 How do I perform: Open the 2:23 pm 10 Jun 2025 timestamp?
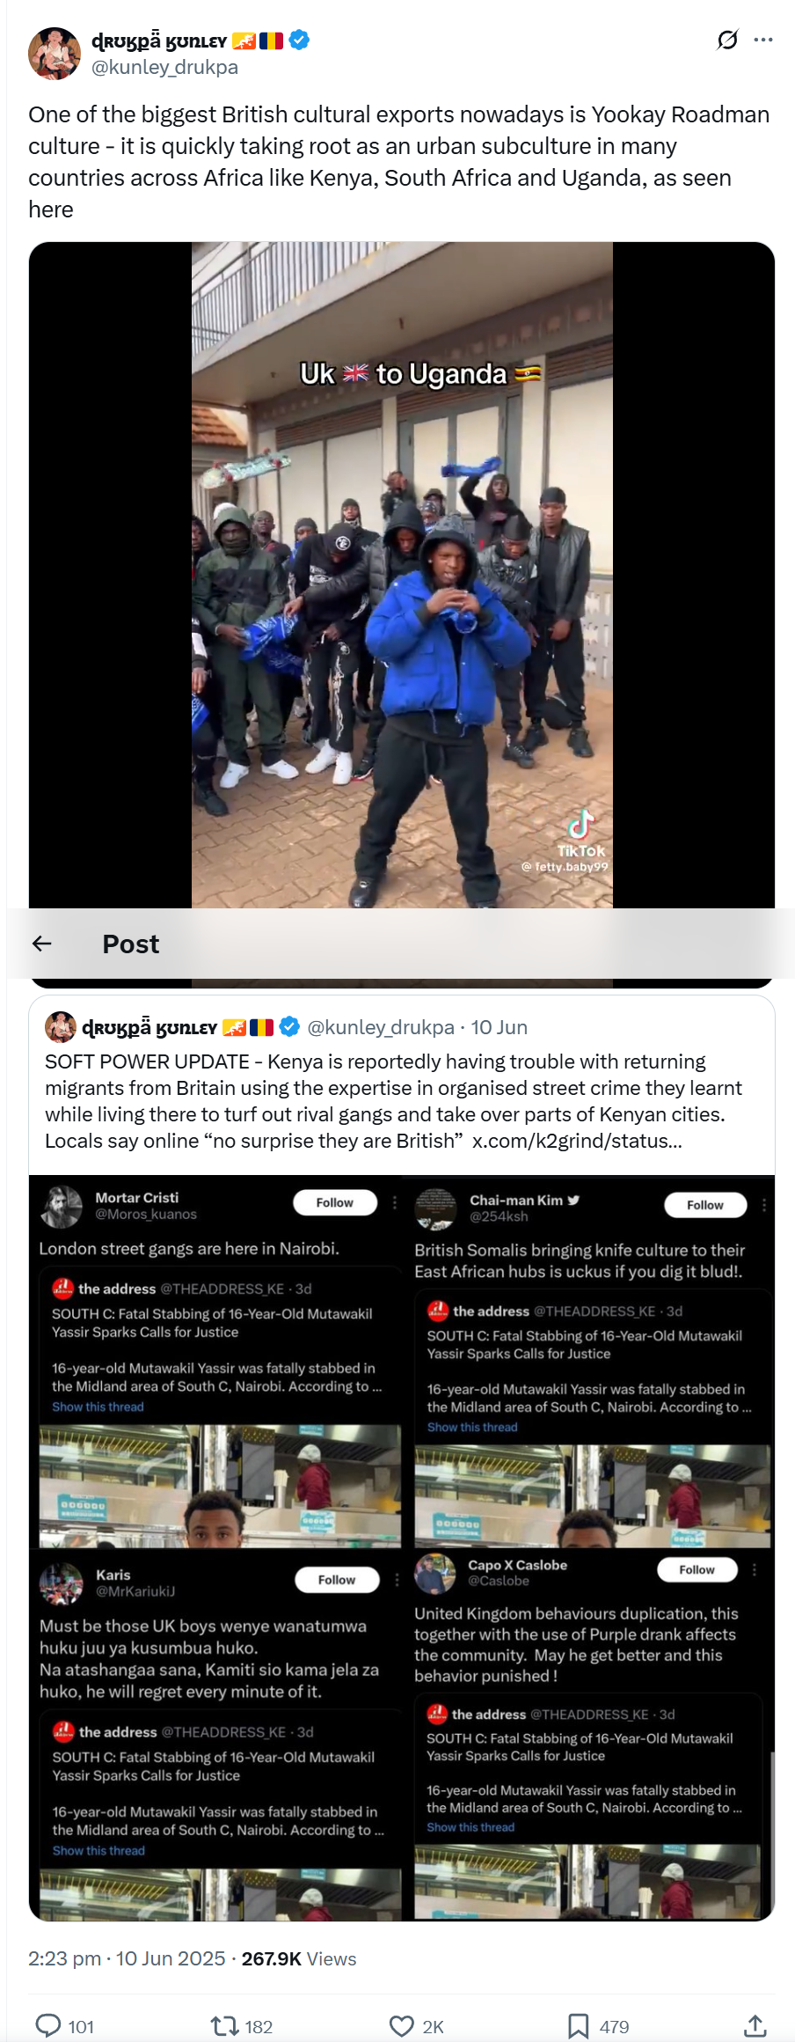(x=127, y=1958)
